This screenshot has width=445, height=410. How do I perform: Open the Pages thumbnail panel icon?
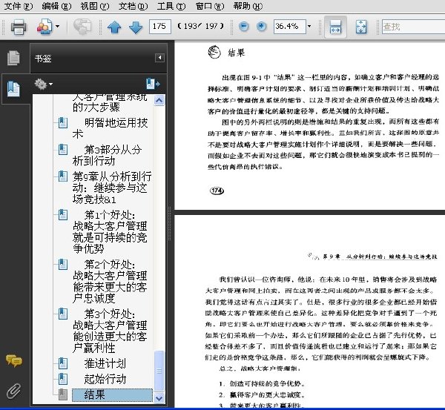(13, 58)
